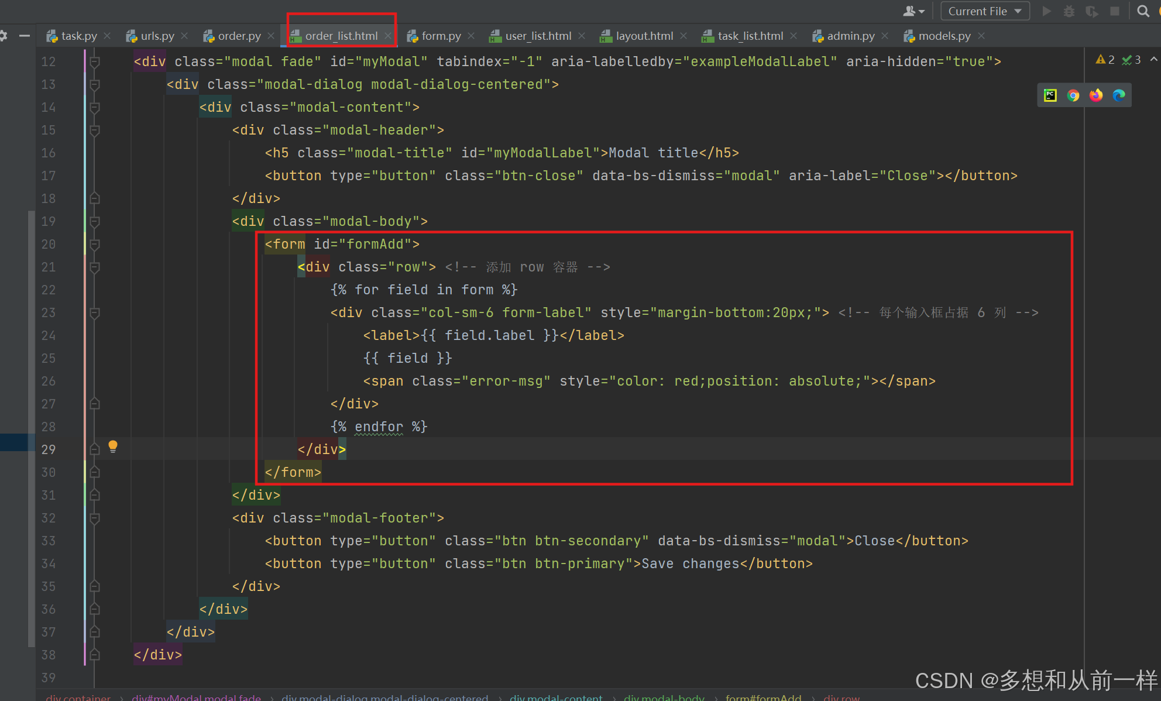Open the built-in PyCharm preview icon
Viewport: 1161px width, 701px height.
click(1050, 95)
